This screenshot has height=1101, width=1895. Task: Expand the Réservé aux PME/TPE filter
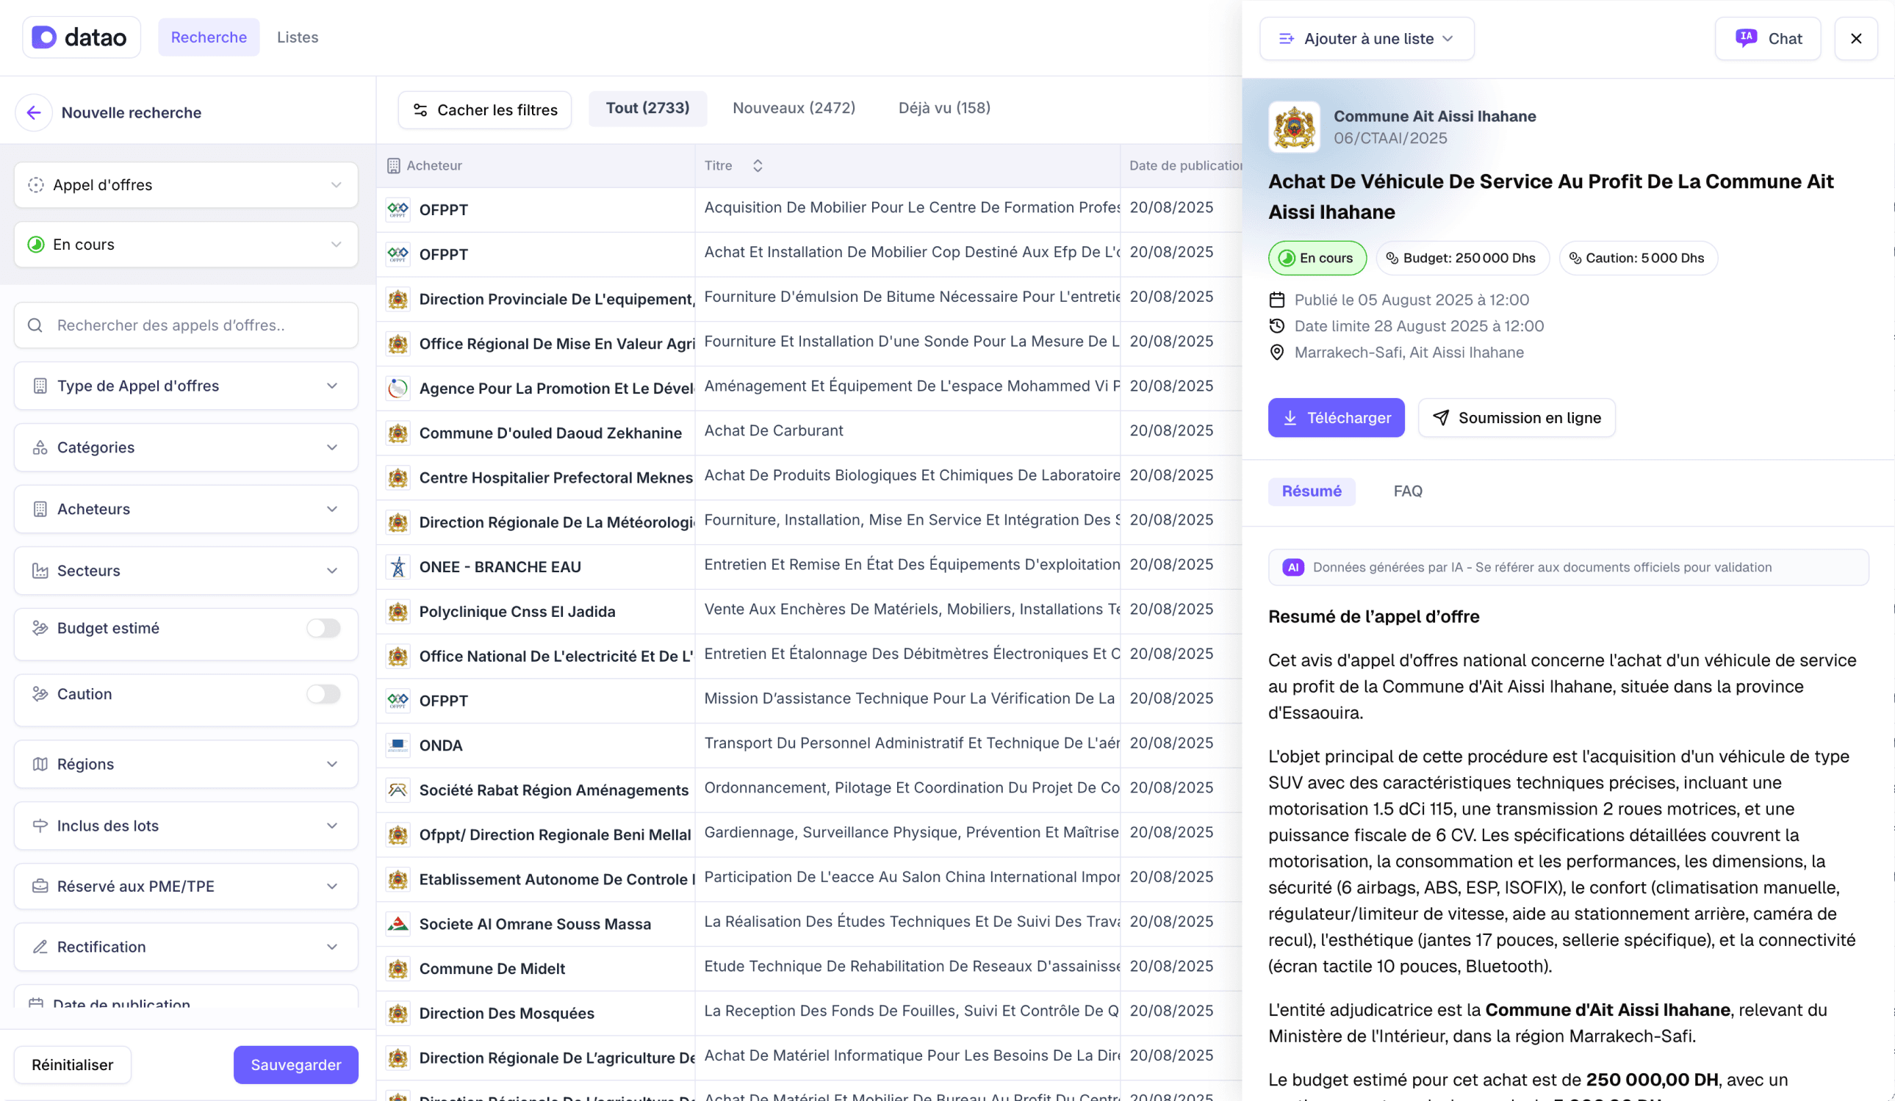click(x=186, y=886)
